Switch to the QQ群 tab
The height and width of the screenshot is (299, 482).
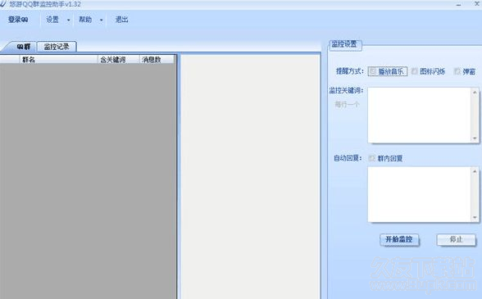click(22, 47)
